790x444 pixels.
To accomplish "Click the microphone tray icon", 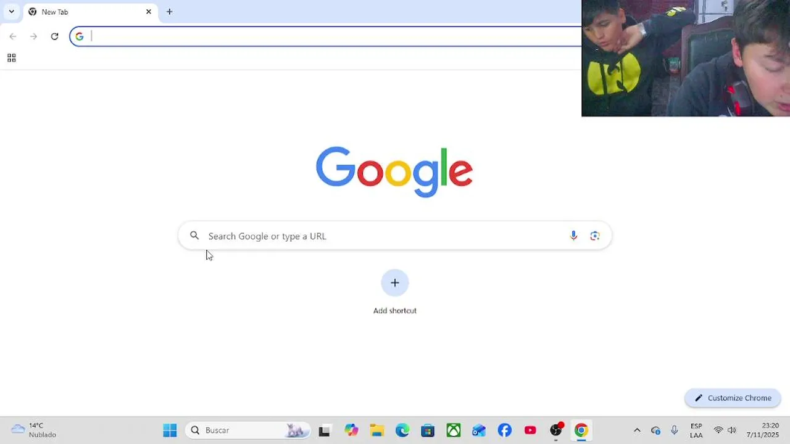I will (x=674, y=430).
